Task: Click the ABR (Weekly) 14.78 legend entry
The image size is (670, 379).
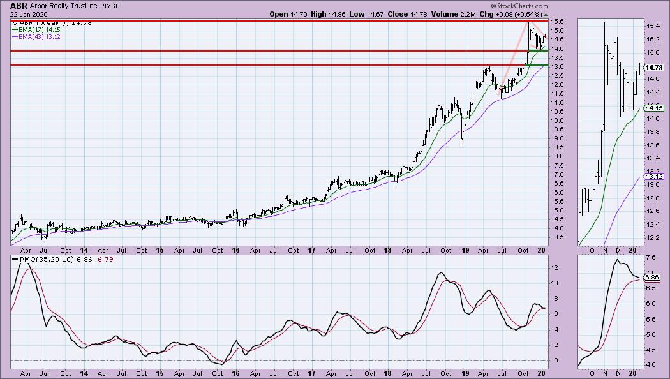Action: click(x=55, y=22)
